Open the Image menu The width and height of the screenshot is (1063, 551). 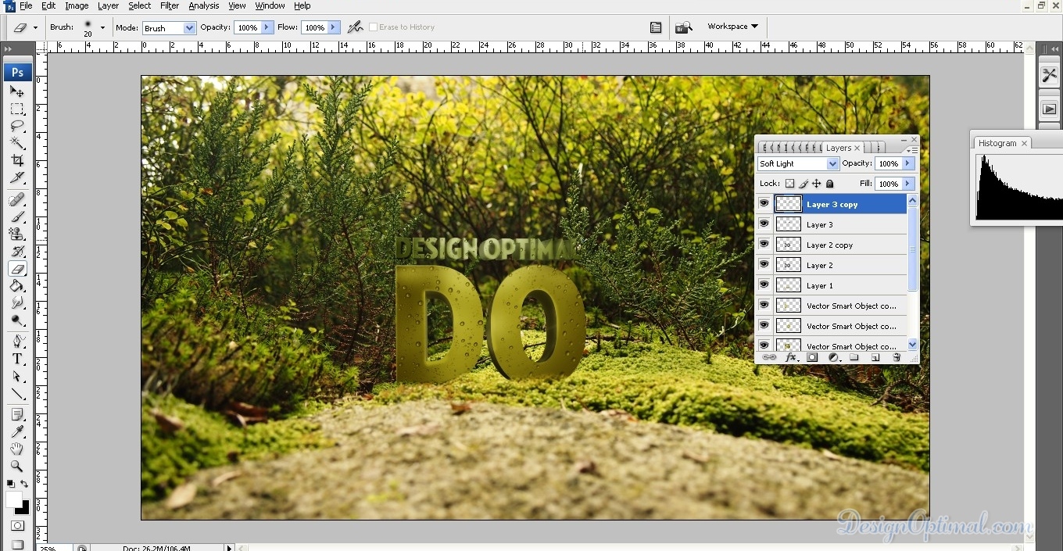point(77,5)
